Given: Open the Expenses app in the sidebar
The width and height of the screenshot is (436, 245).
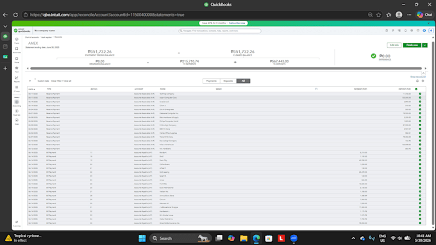Looking at the screenshot, I should [x=17, y=112].
